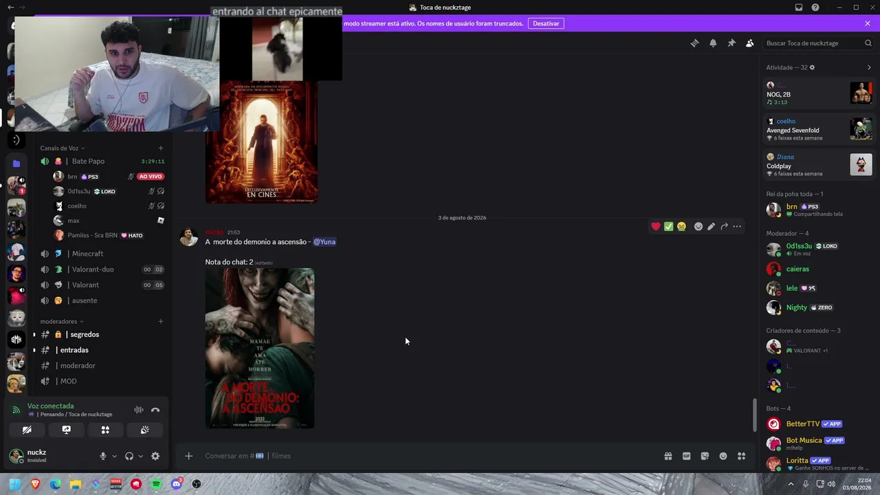The height and width of the screenshot is (495, 880).
Task: Open user settings gear
Action: (x=155, y=456)
